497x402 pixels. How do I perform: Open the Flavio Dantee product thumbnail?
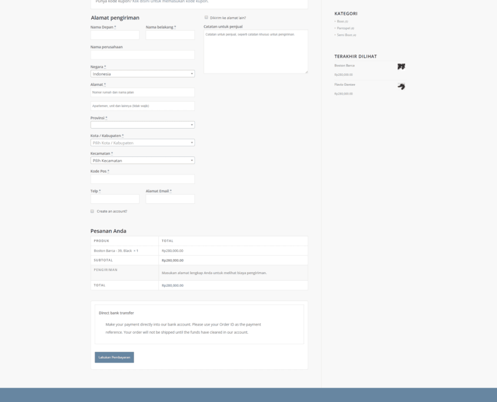point(401,86)
